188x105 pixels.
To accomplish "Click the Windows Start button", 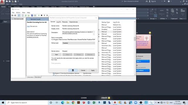I will point(3,102).
